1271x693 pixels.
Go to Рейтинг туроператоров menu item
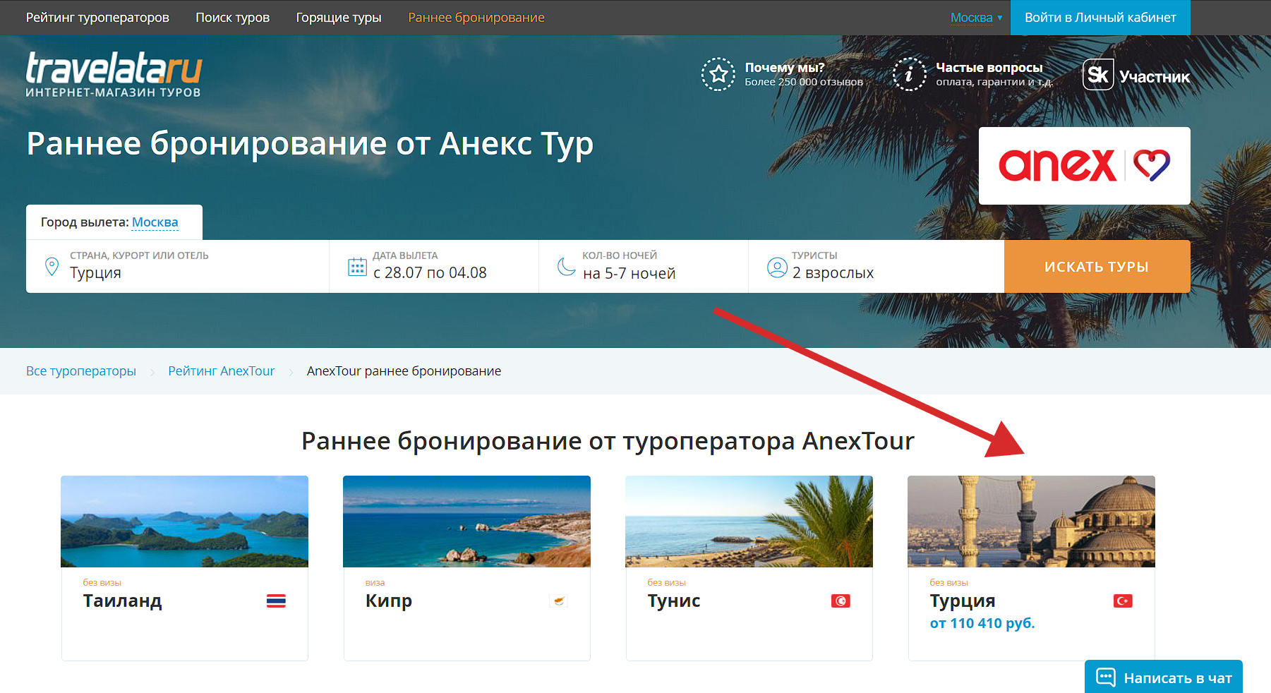coord(97,18)
